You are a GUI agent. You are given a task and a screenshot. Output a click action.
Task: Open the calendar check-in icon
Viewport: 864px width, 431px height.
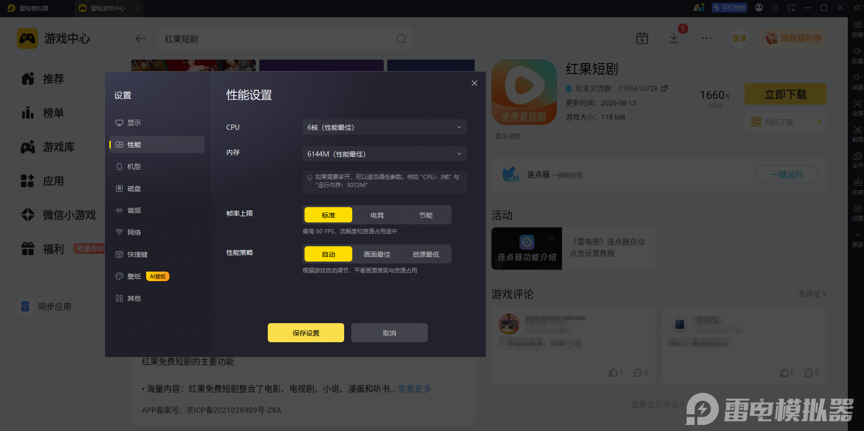pyautogui.click(x=642, y=38)
